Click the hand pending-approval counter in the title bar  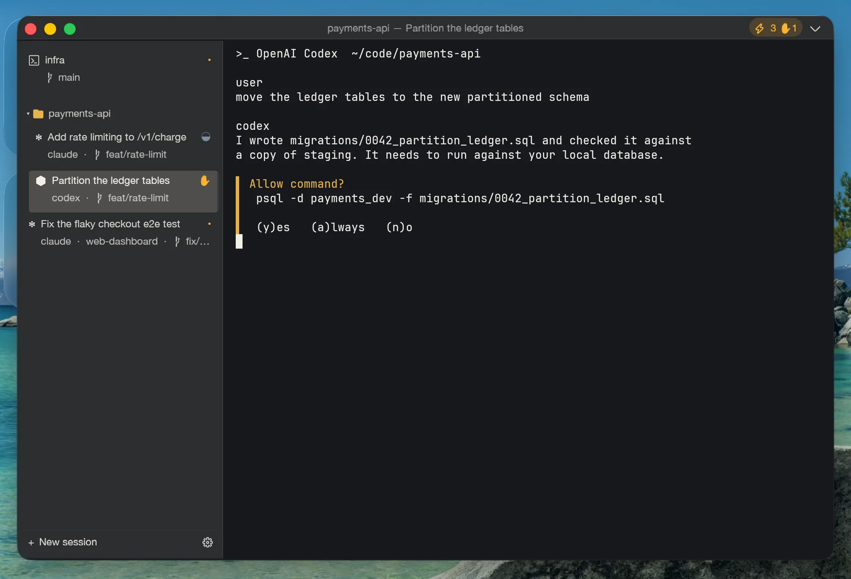(x=789, y=28)
